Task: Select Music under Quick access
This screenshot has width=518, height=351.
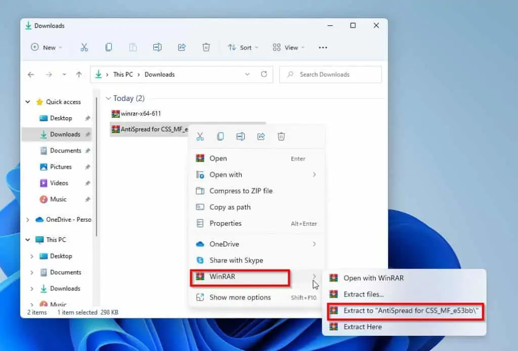Action: pyautogui.click(x=57, y=199)
